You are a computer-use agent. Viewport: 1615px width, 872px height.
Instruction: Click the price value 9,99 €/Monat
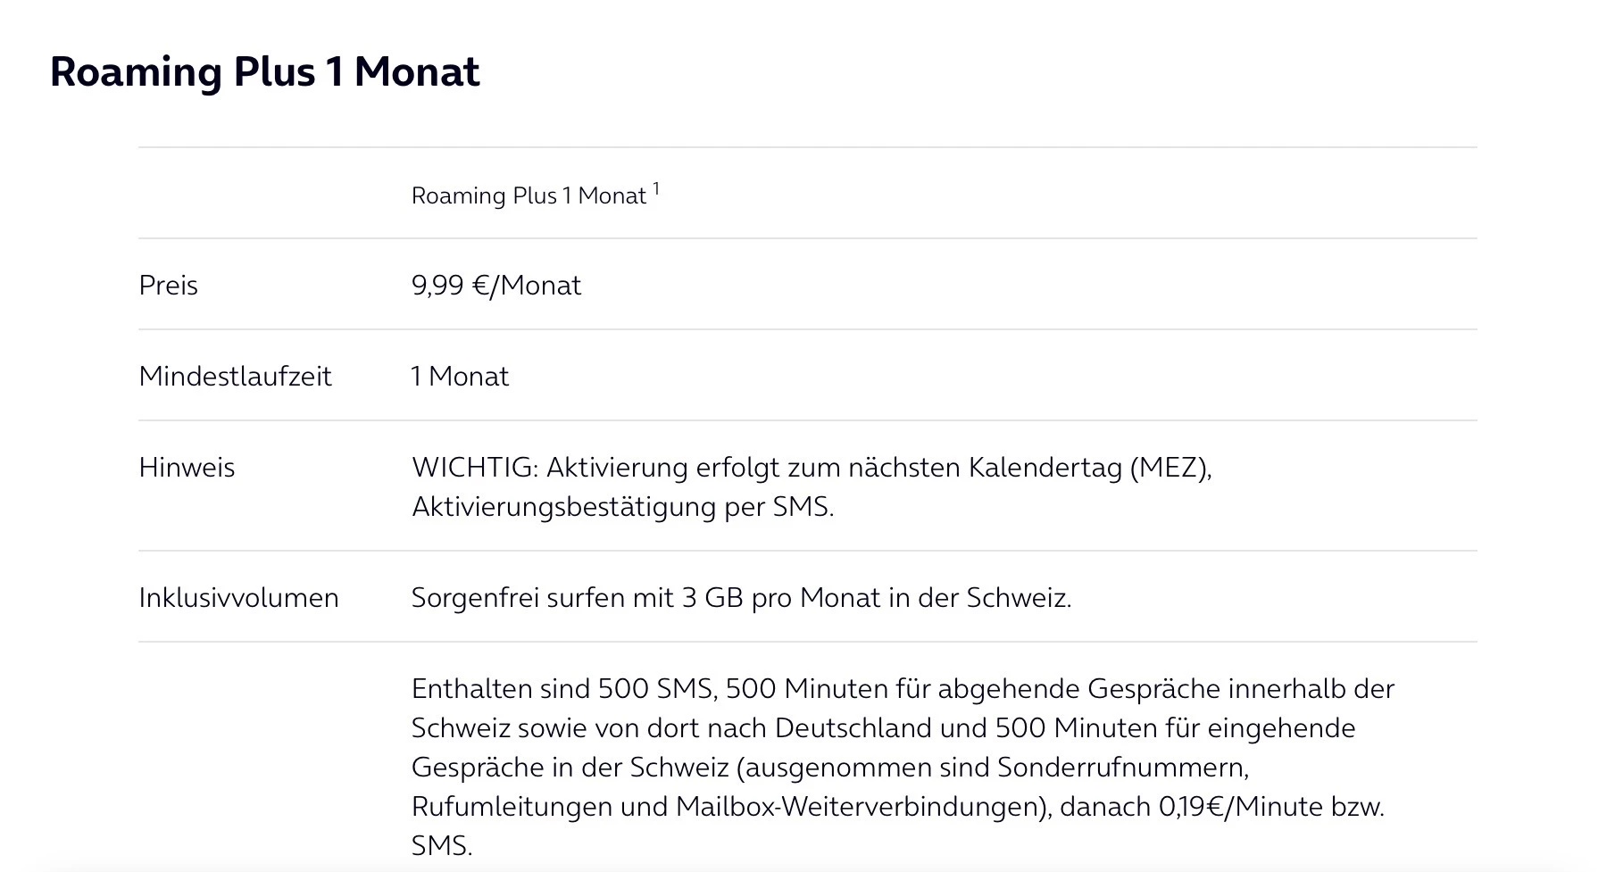[x=496, y=286]
